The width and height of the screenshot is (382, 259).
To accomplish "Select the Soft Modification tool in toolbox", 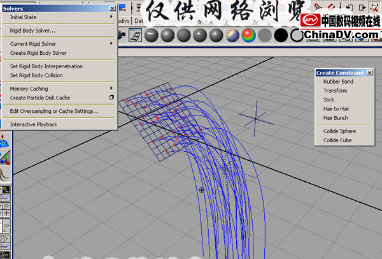I will (4, 141).
